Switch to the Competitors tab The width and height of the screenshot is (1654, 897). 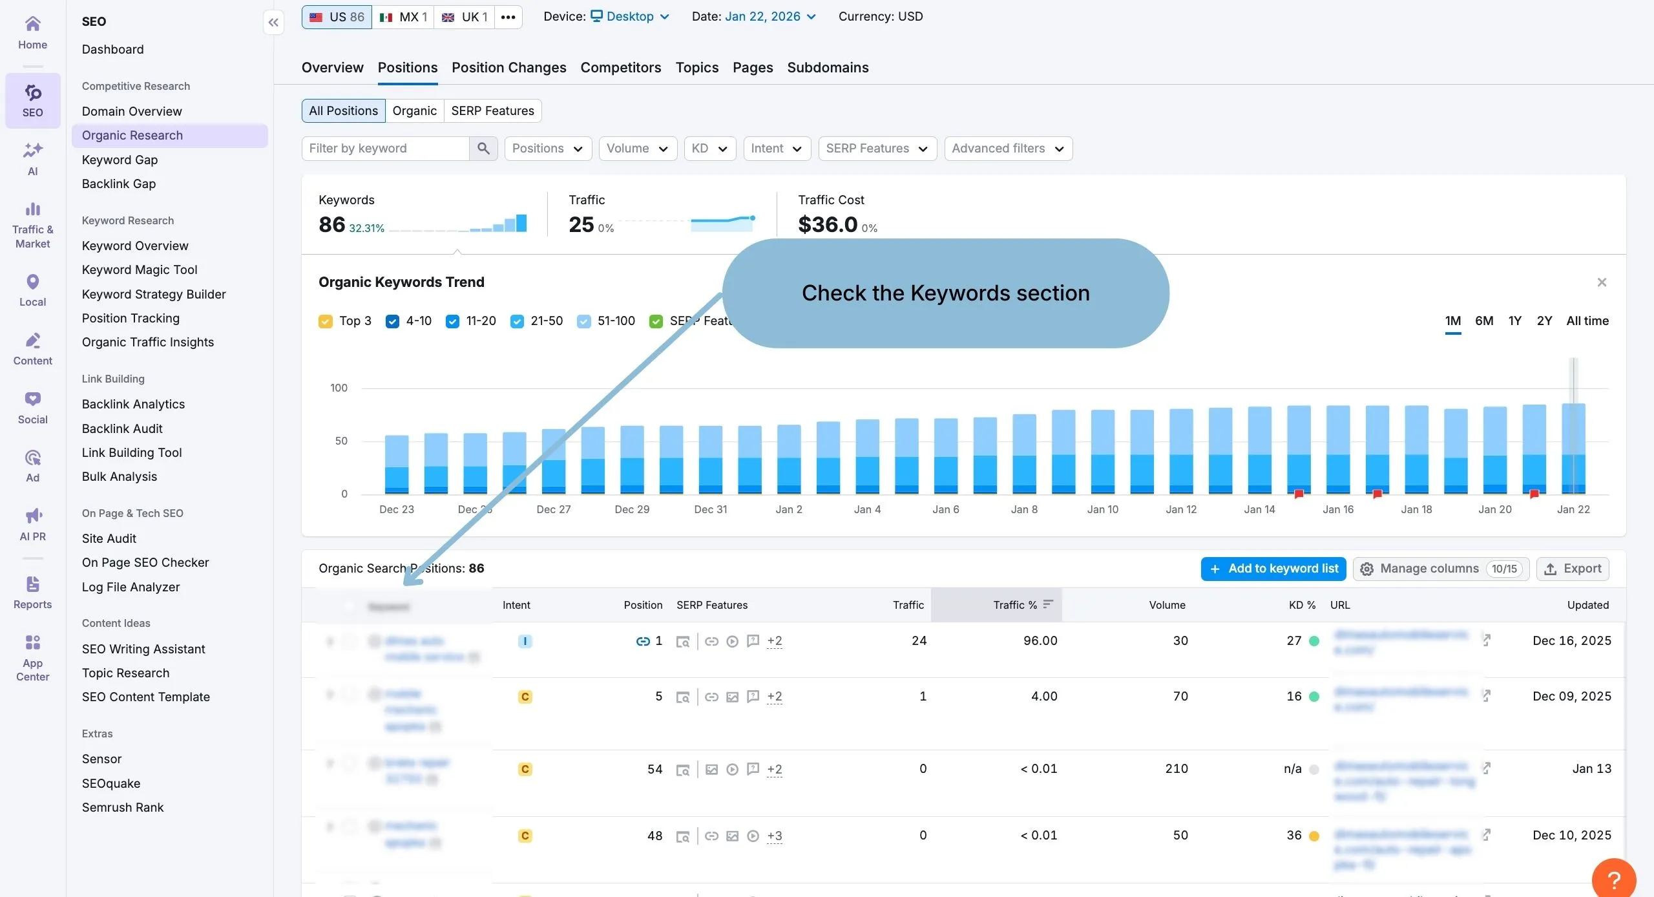tap(620, 67)
